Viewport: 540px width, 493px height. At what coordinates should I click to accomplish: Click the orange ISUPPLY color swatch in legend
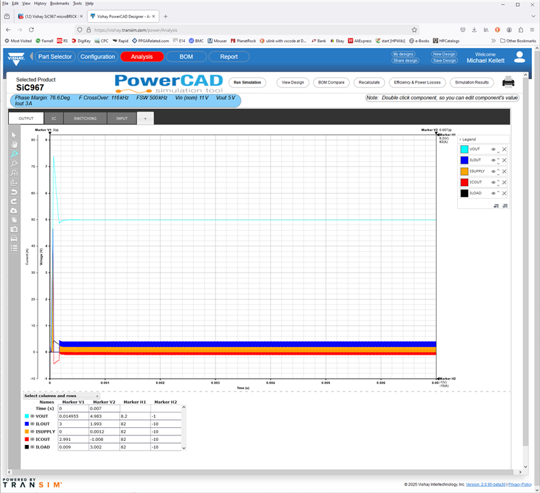[x=464, y=171]
